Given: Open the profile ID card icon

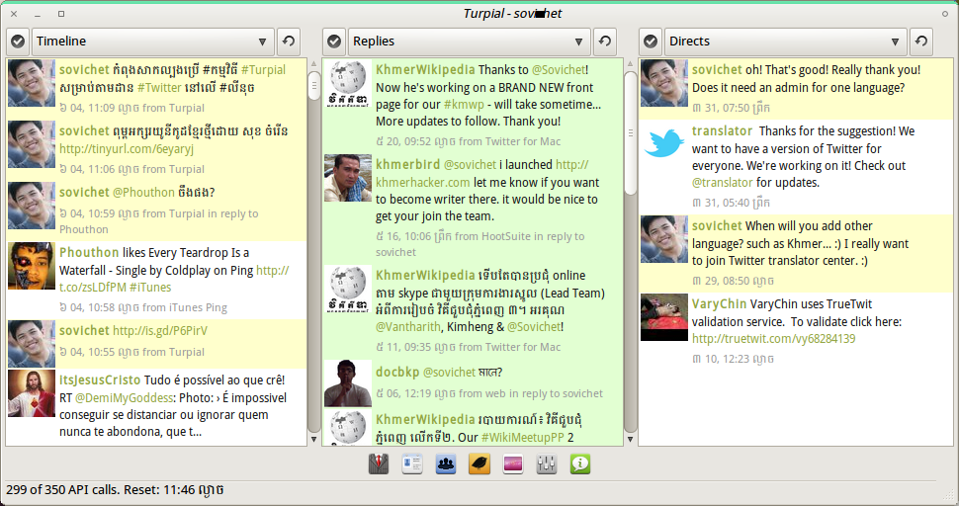Looking at the screenshot, I should 412,464.
